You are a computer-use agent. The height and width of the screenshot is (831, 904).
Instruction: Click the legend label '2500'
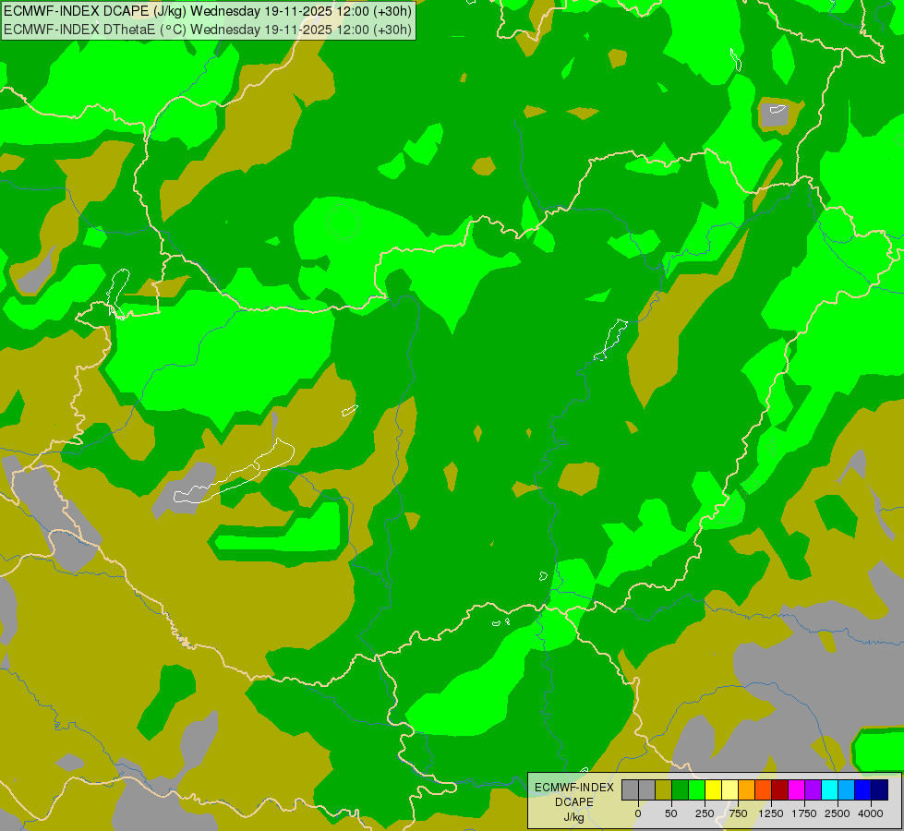click(838, 813)
